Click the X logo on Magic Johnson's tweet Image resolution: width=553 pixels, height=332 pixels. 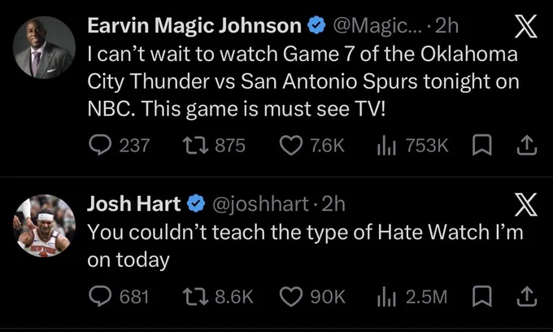526,26
